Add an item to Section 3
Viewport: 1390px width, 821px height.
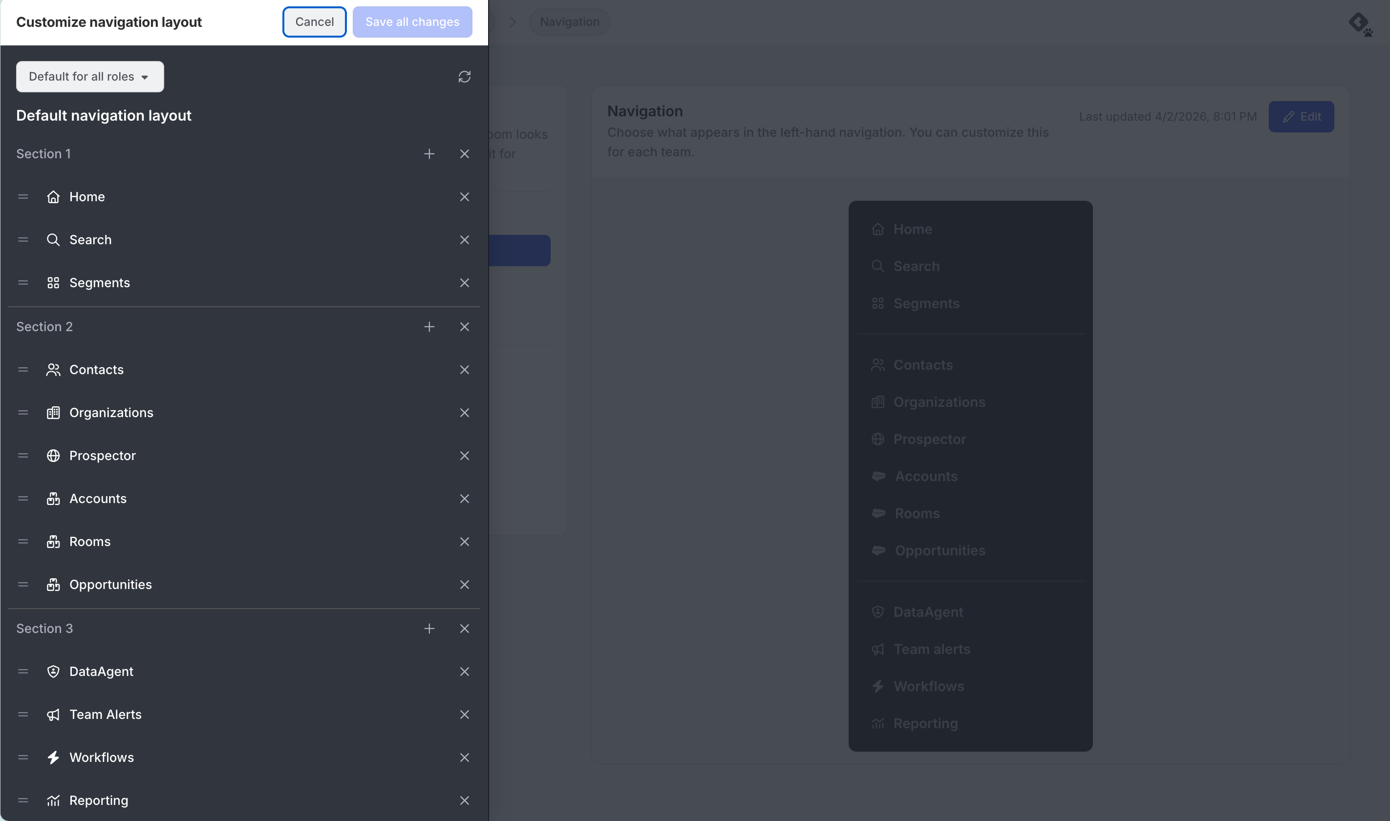pyautogui.click(x=429, y=629)
